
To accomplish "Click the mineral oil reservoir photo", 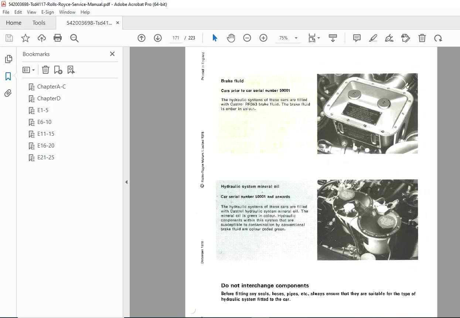I will pos(367,220).
